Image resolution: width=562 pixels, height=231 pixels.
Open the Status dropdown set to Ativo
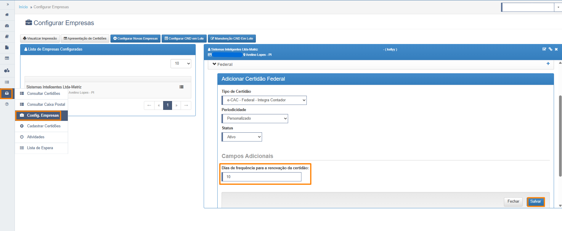(242, 137)
